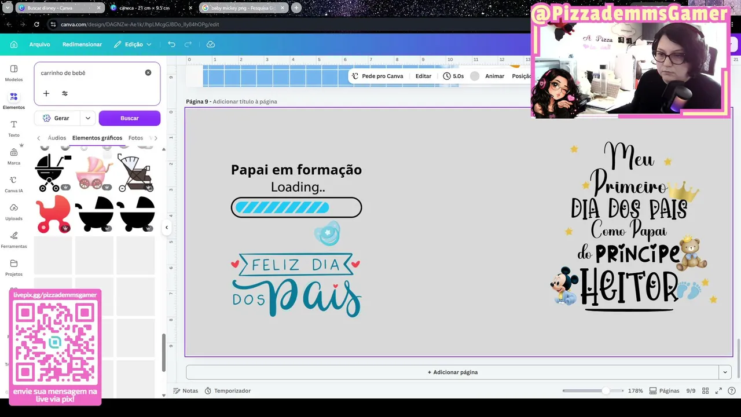Adjust the zoom slider handle
Screen dimensions: 741x417
click(x=606, y=391)
